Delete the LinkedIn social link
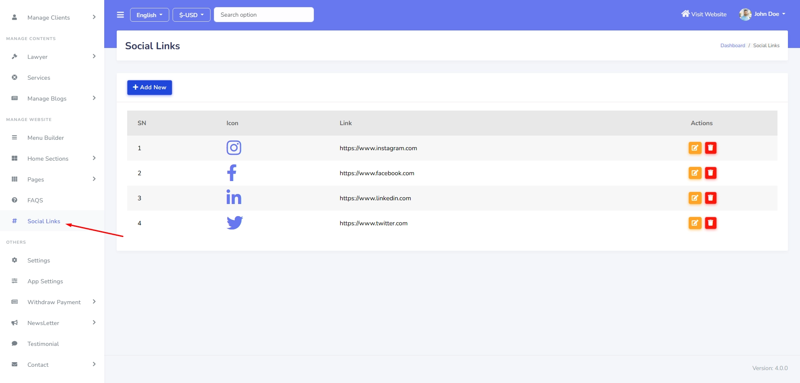Screen dimensions: 800x383 [x=711, y=198]
